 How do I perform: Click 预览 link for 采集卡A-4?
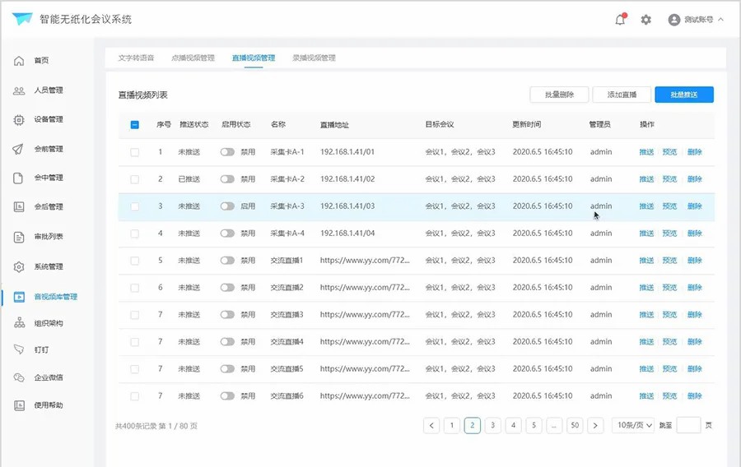(669, 233)
